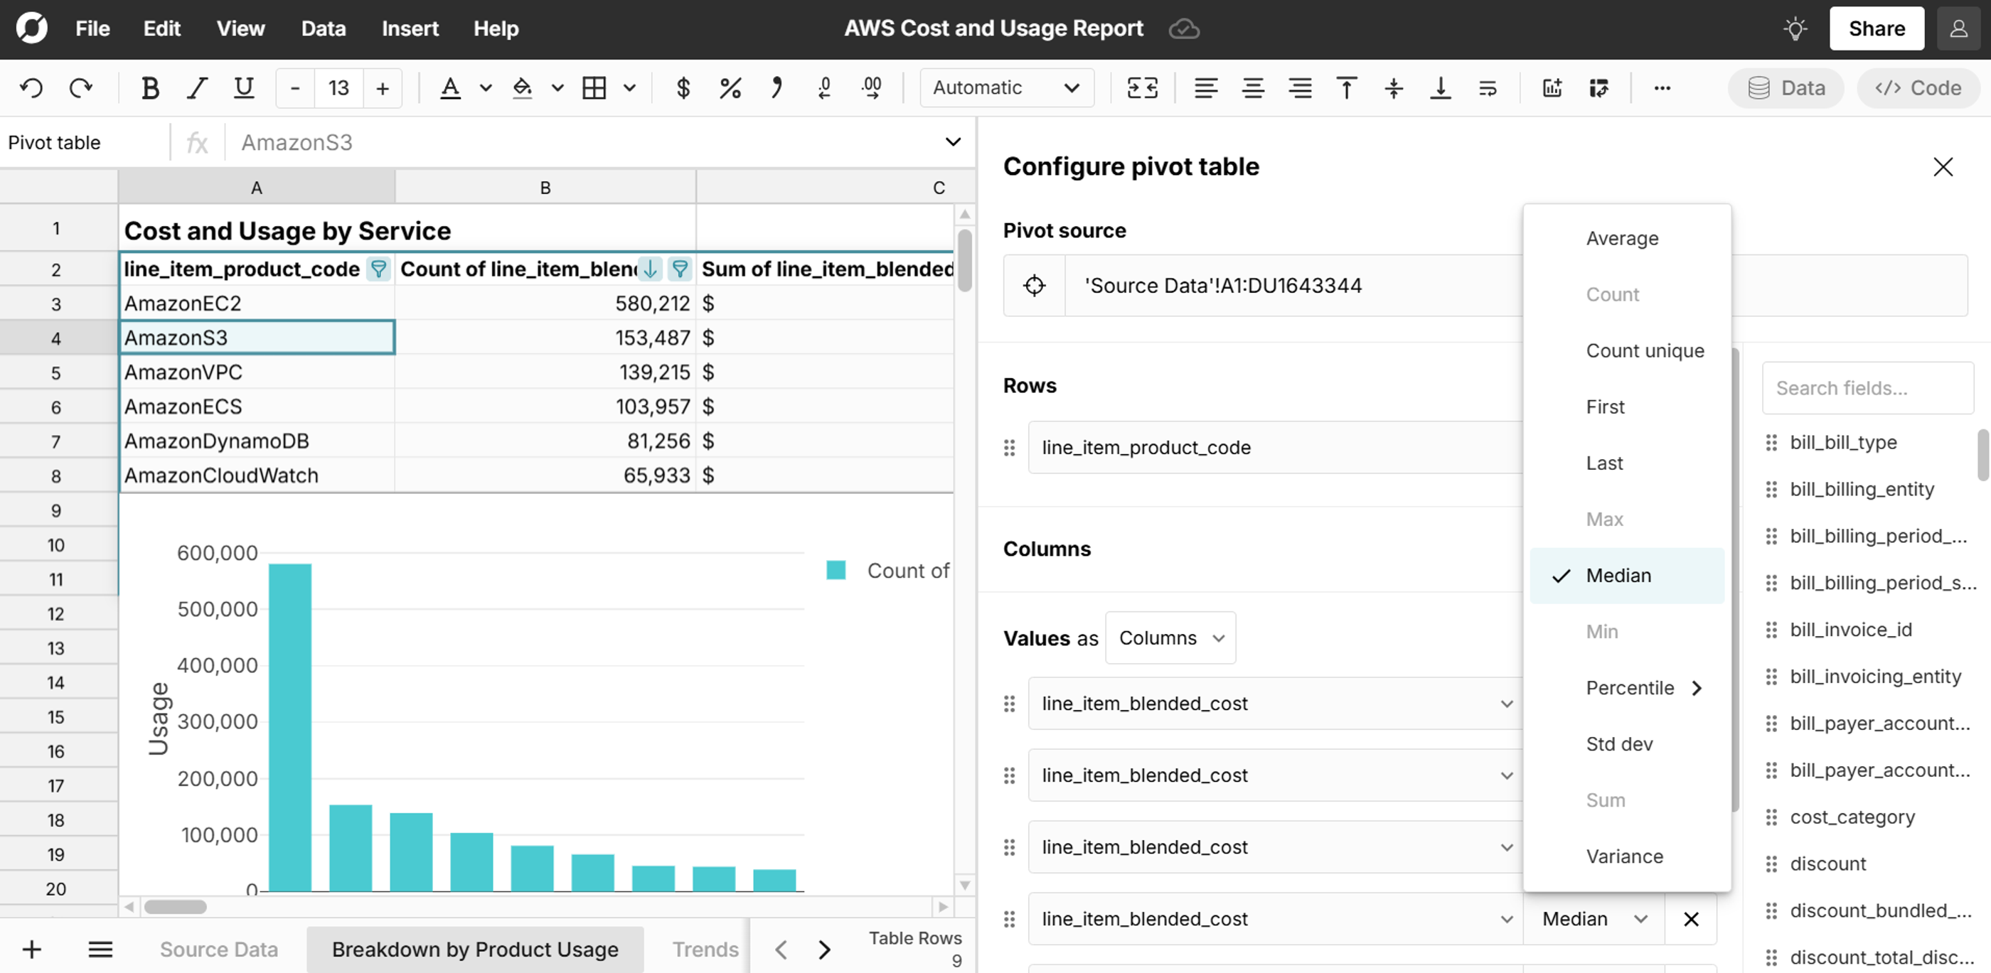
Task: Toggle bold formatting
Action: click(x=150, y=88)
